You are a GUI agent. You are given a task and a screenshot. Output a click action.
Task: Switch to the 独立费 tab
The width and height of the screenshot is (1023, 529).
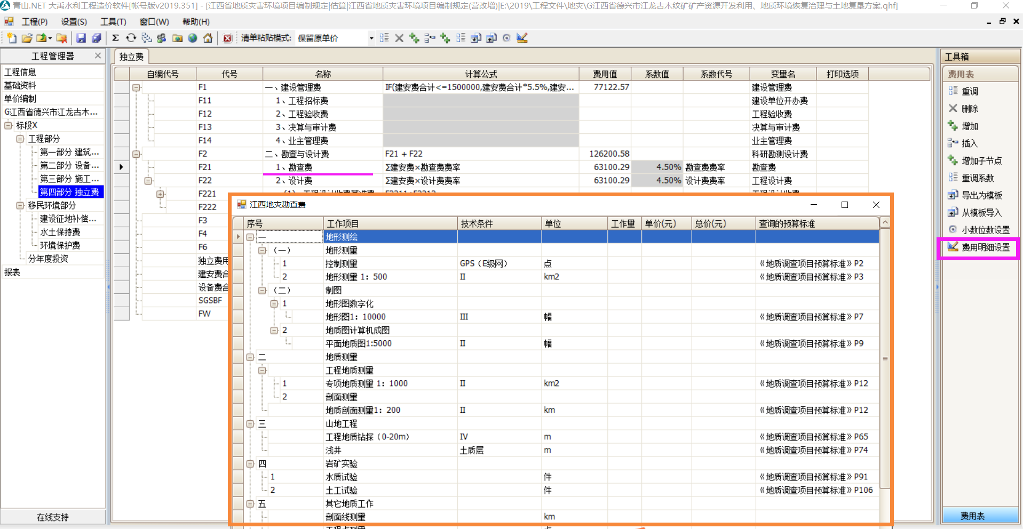pos(131,57)
